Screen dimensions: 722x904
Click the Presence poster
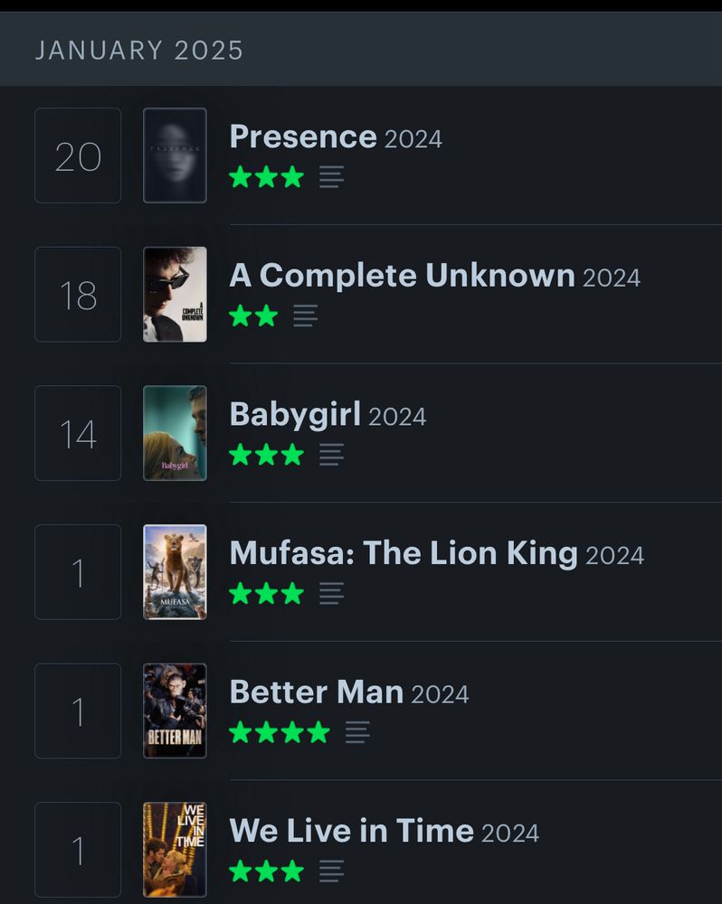(x=175, y=155)
